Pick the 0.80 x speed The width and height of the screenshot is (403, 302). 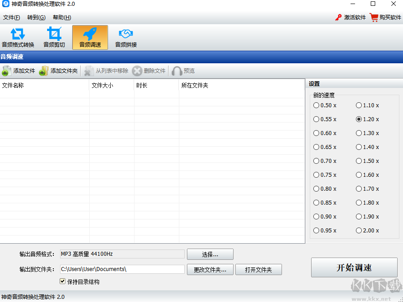tap(316, 188)
